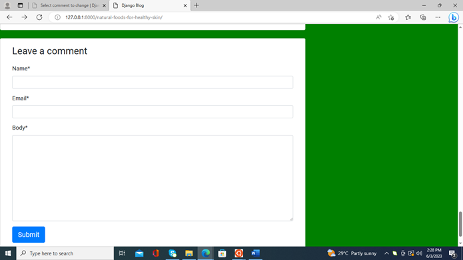This screenshot has height=260, width=463.
Task: Open a new browser tab
Action: (197, 5)
